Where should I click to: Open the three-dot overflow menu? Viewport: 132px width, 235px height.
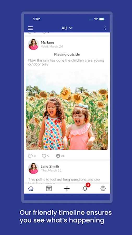coord(105,28)
